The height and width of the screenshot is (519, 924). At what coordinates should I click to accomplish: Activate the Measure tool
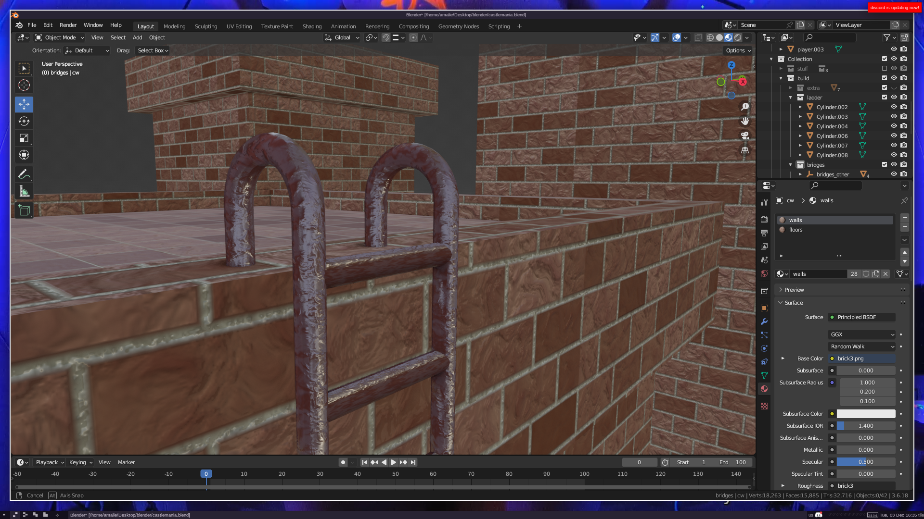pos(24,192)
